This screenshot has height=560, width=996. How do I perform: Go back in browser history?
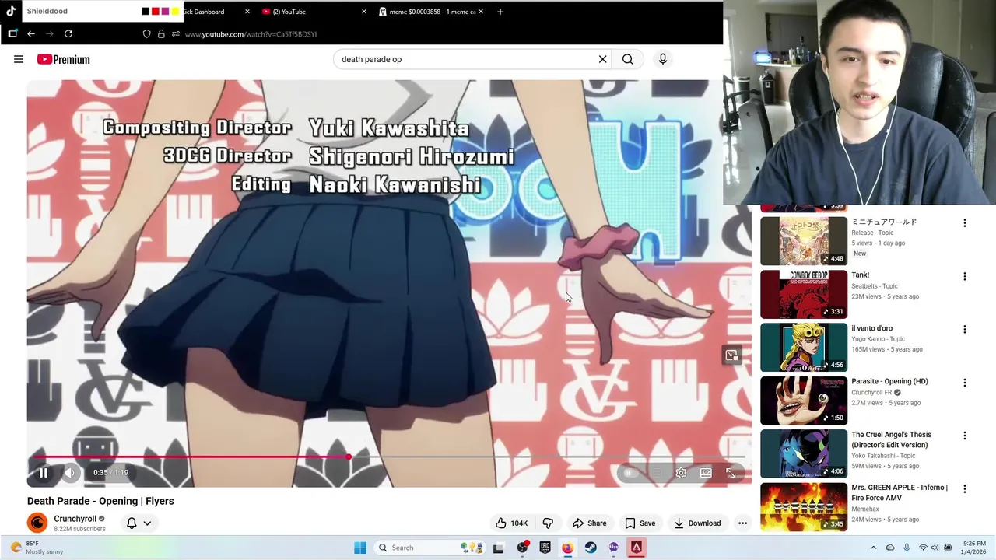[x=31, y=33]
